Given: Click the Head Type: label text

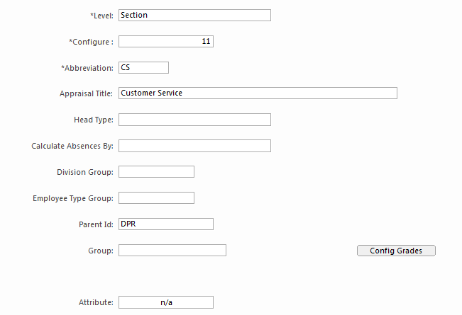Looking at the screenshot, I should pos(93,120).
